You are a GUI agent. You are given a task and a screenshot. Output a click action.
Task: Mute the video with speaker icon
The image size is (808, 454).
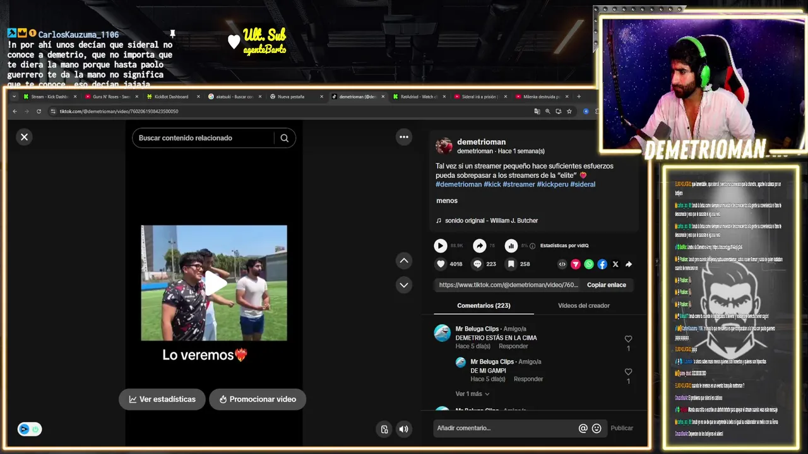404,429
